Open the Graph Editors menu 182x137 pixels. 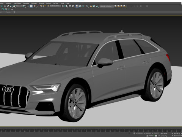point(17,3)
